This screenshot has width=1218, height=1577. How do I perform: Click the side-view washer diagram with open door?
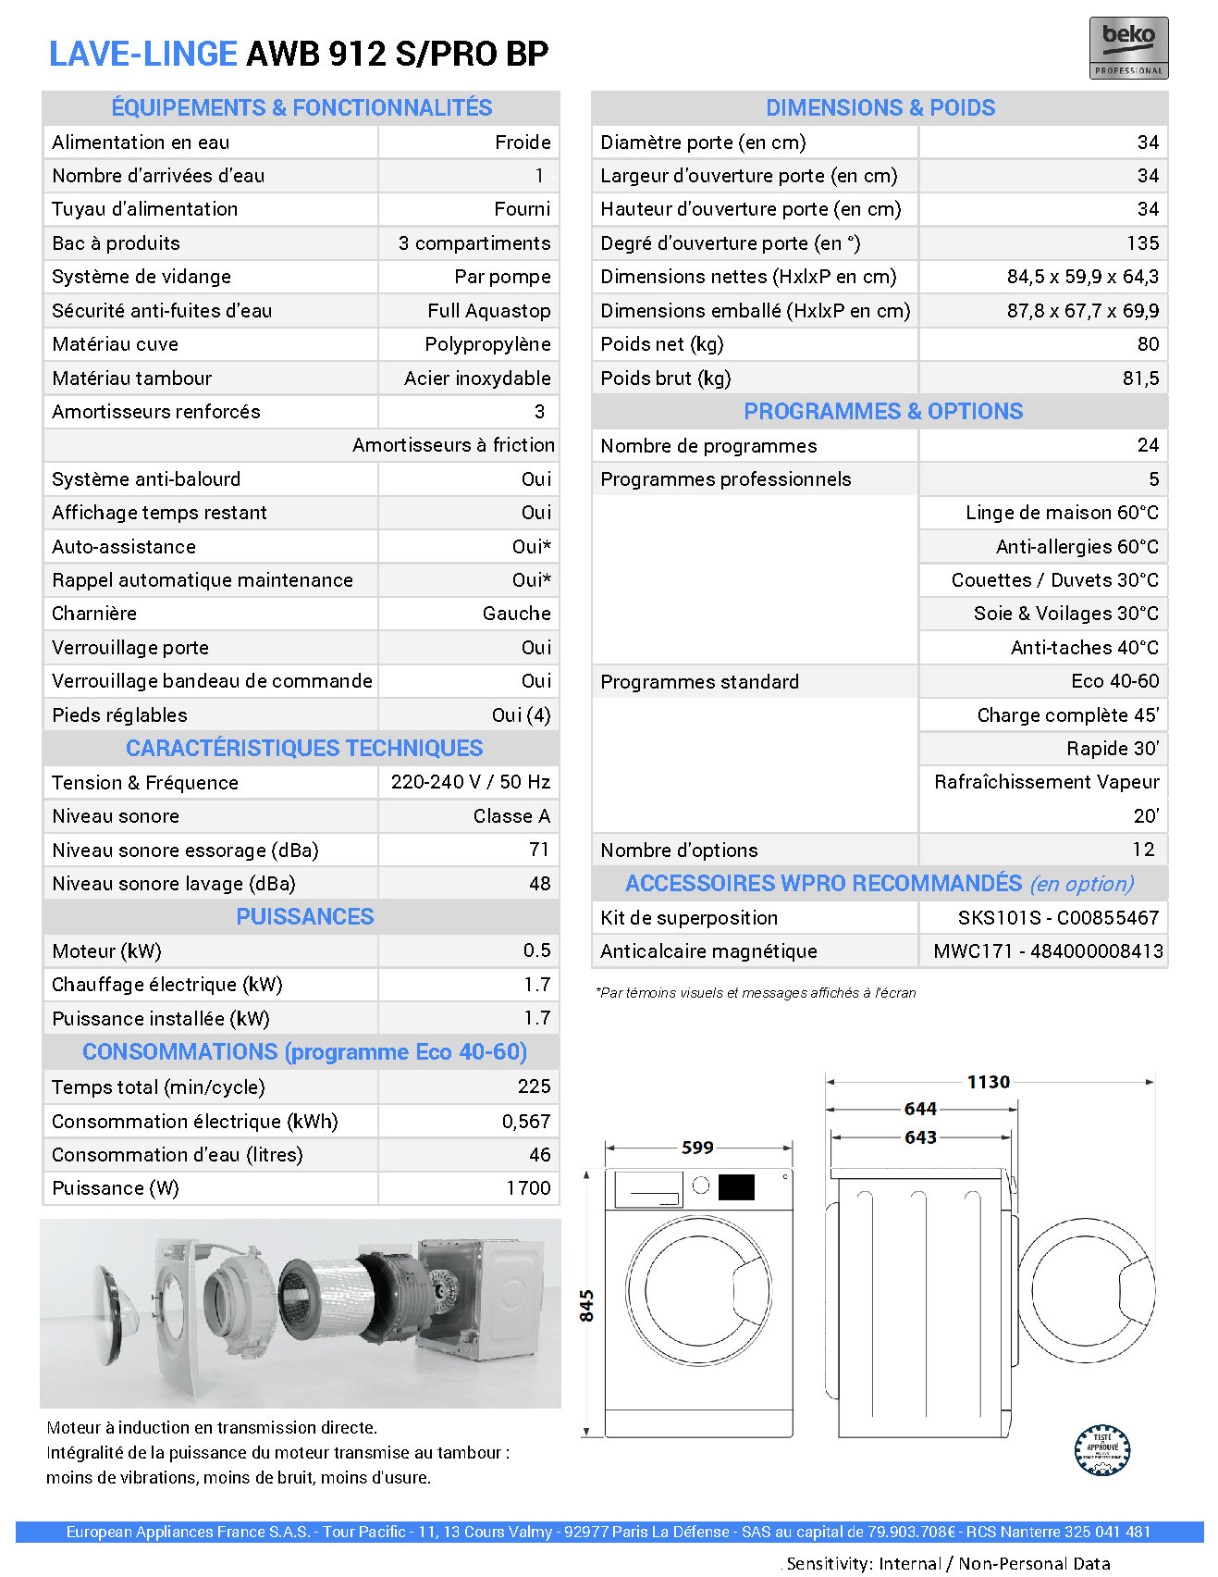pos(990,1303)
